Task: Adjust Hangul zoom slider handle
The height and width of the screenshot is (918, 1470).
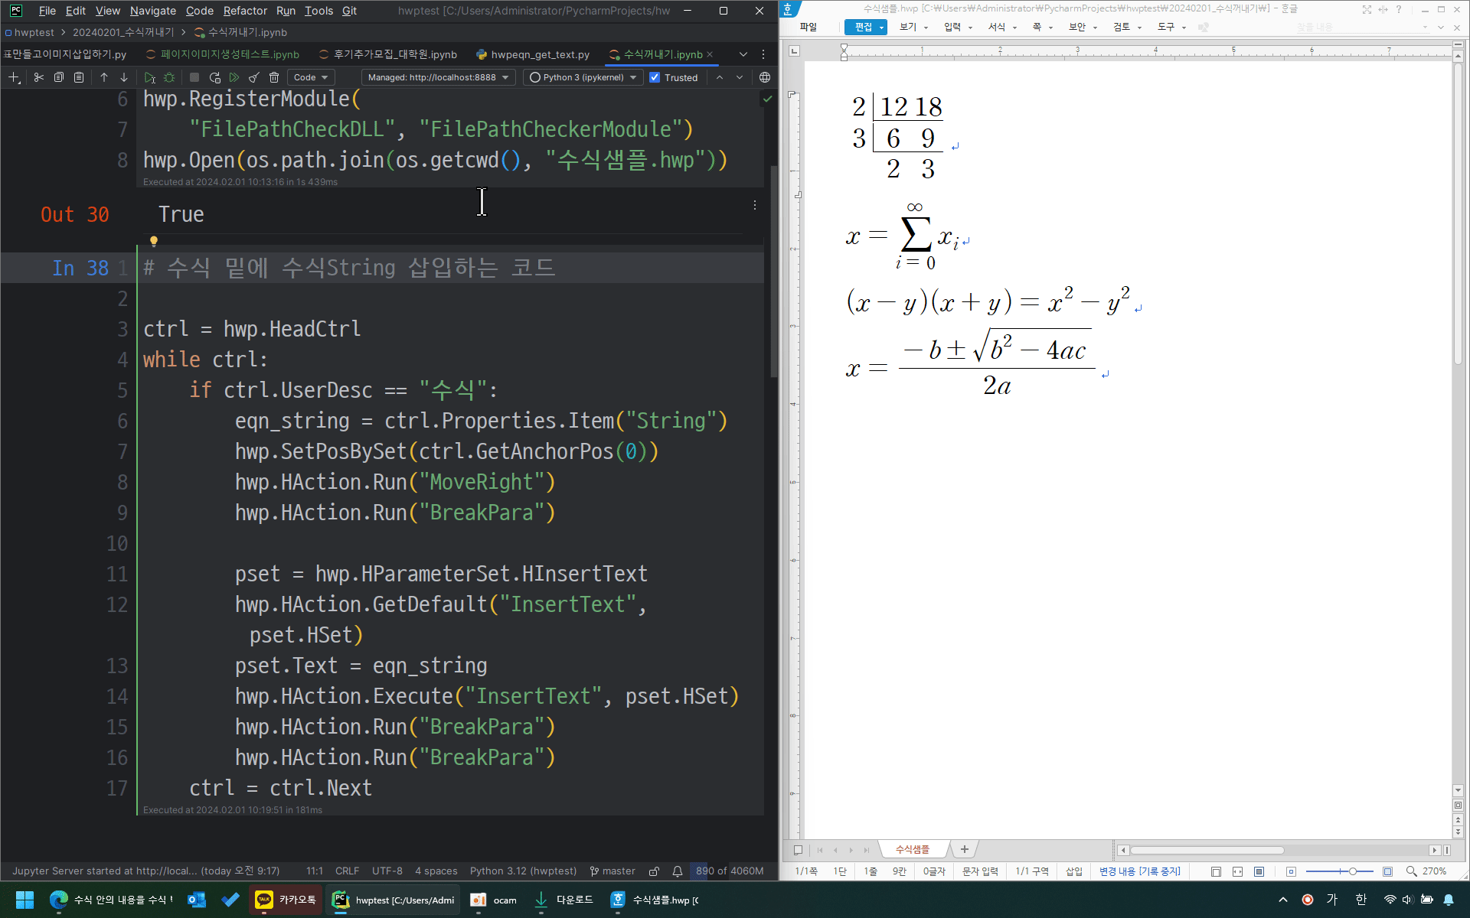Action: 1353,871
